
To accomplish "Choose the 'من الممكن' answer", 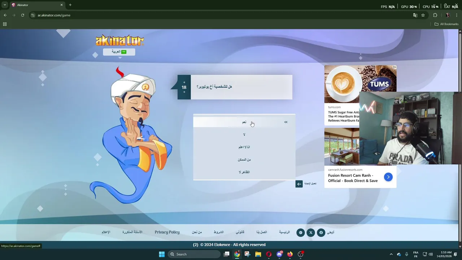I will click(x=244, y=160).
